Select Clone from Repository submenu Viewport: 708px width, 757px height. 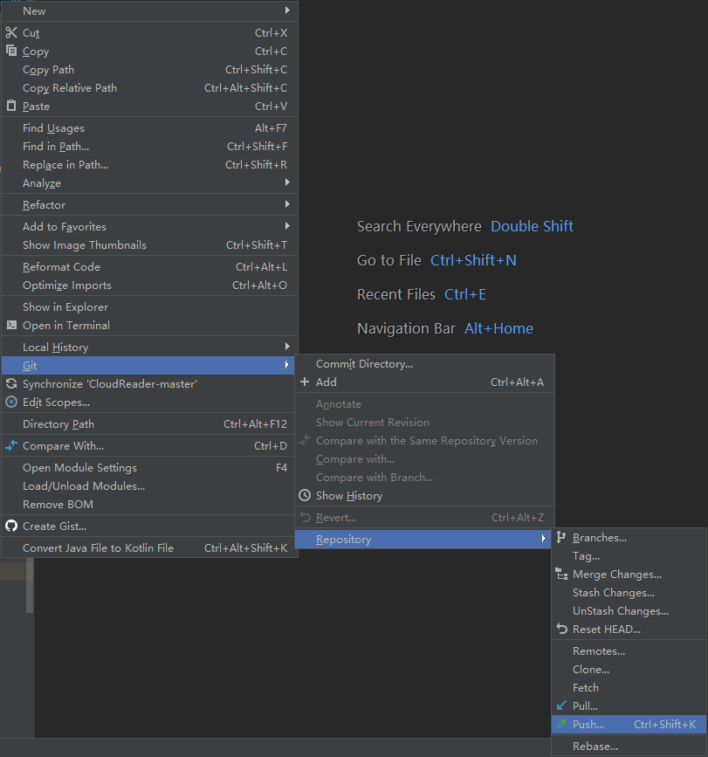coord(629,669)
